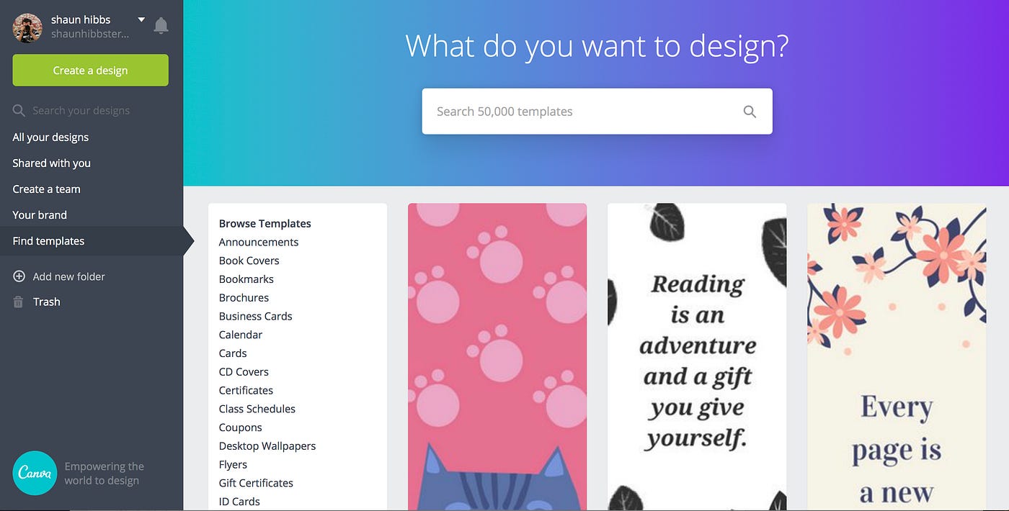
Task: Browse the Bookmarks template category
Action: click(246, 279)
